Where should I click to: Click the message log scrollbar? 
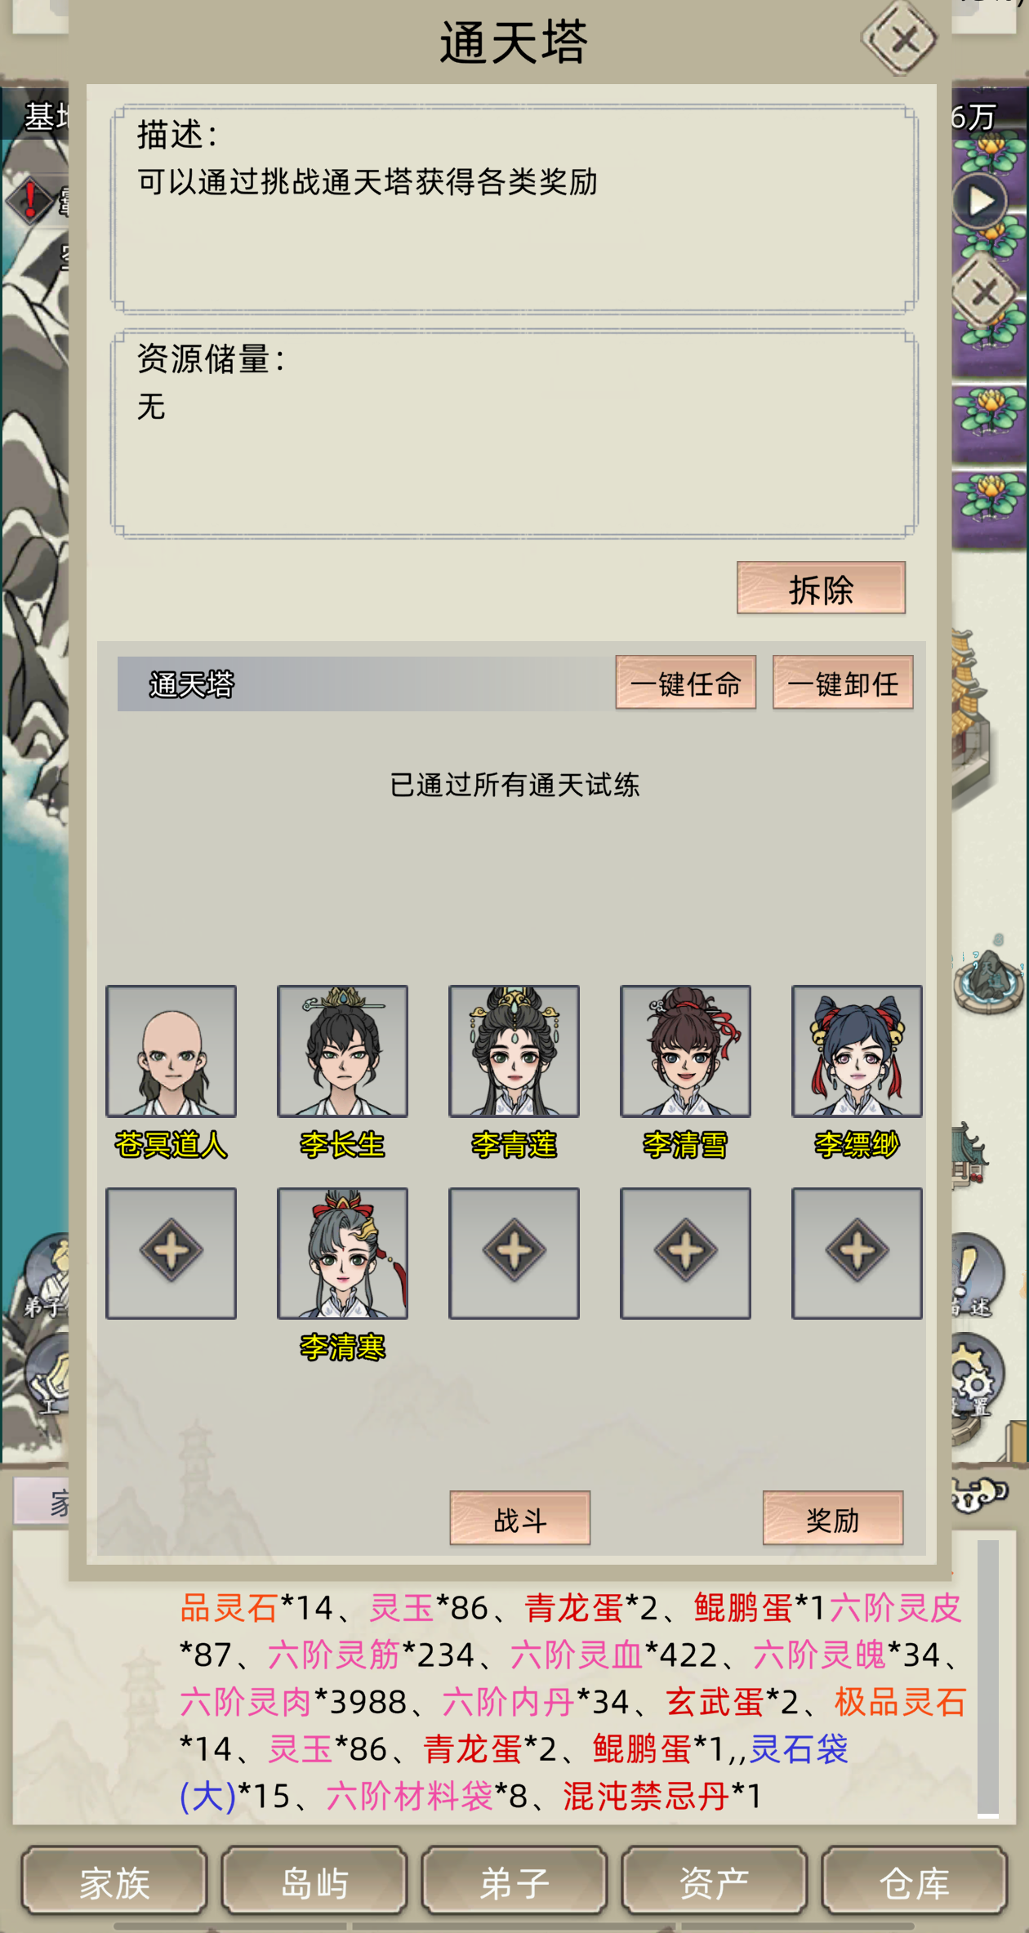(x=987, y=1679)
